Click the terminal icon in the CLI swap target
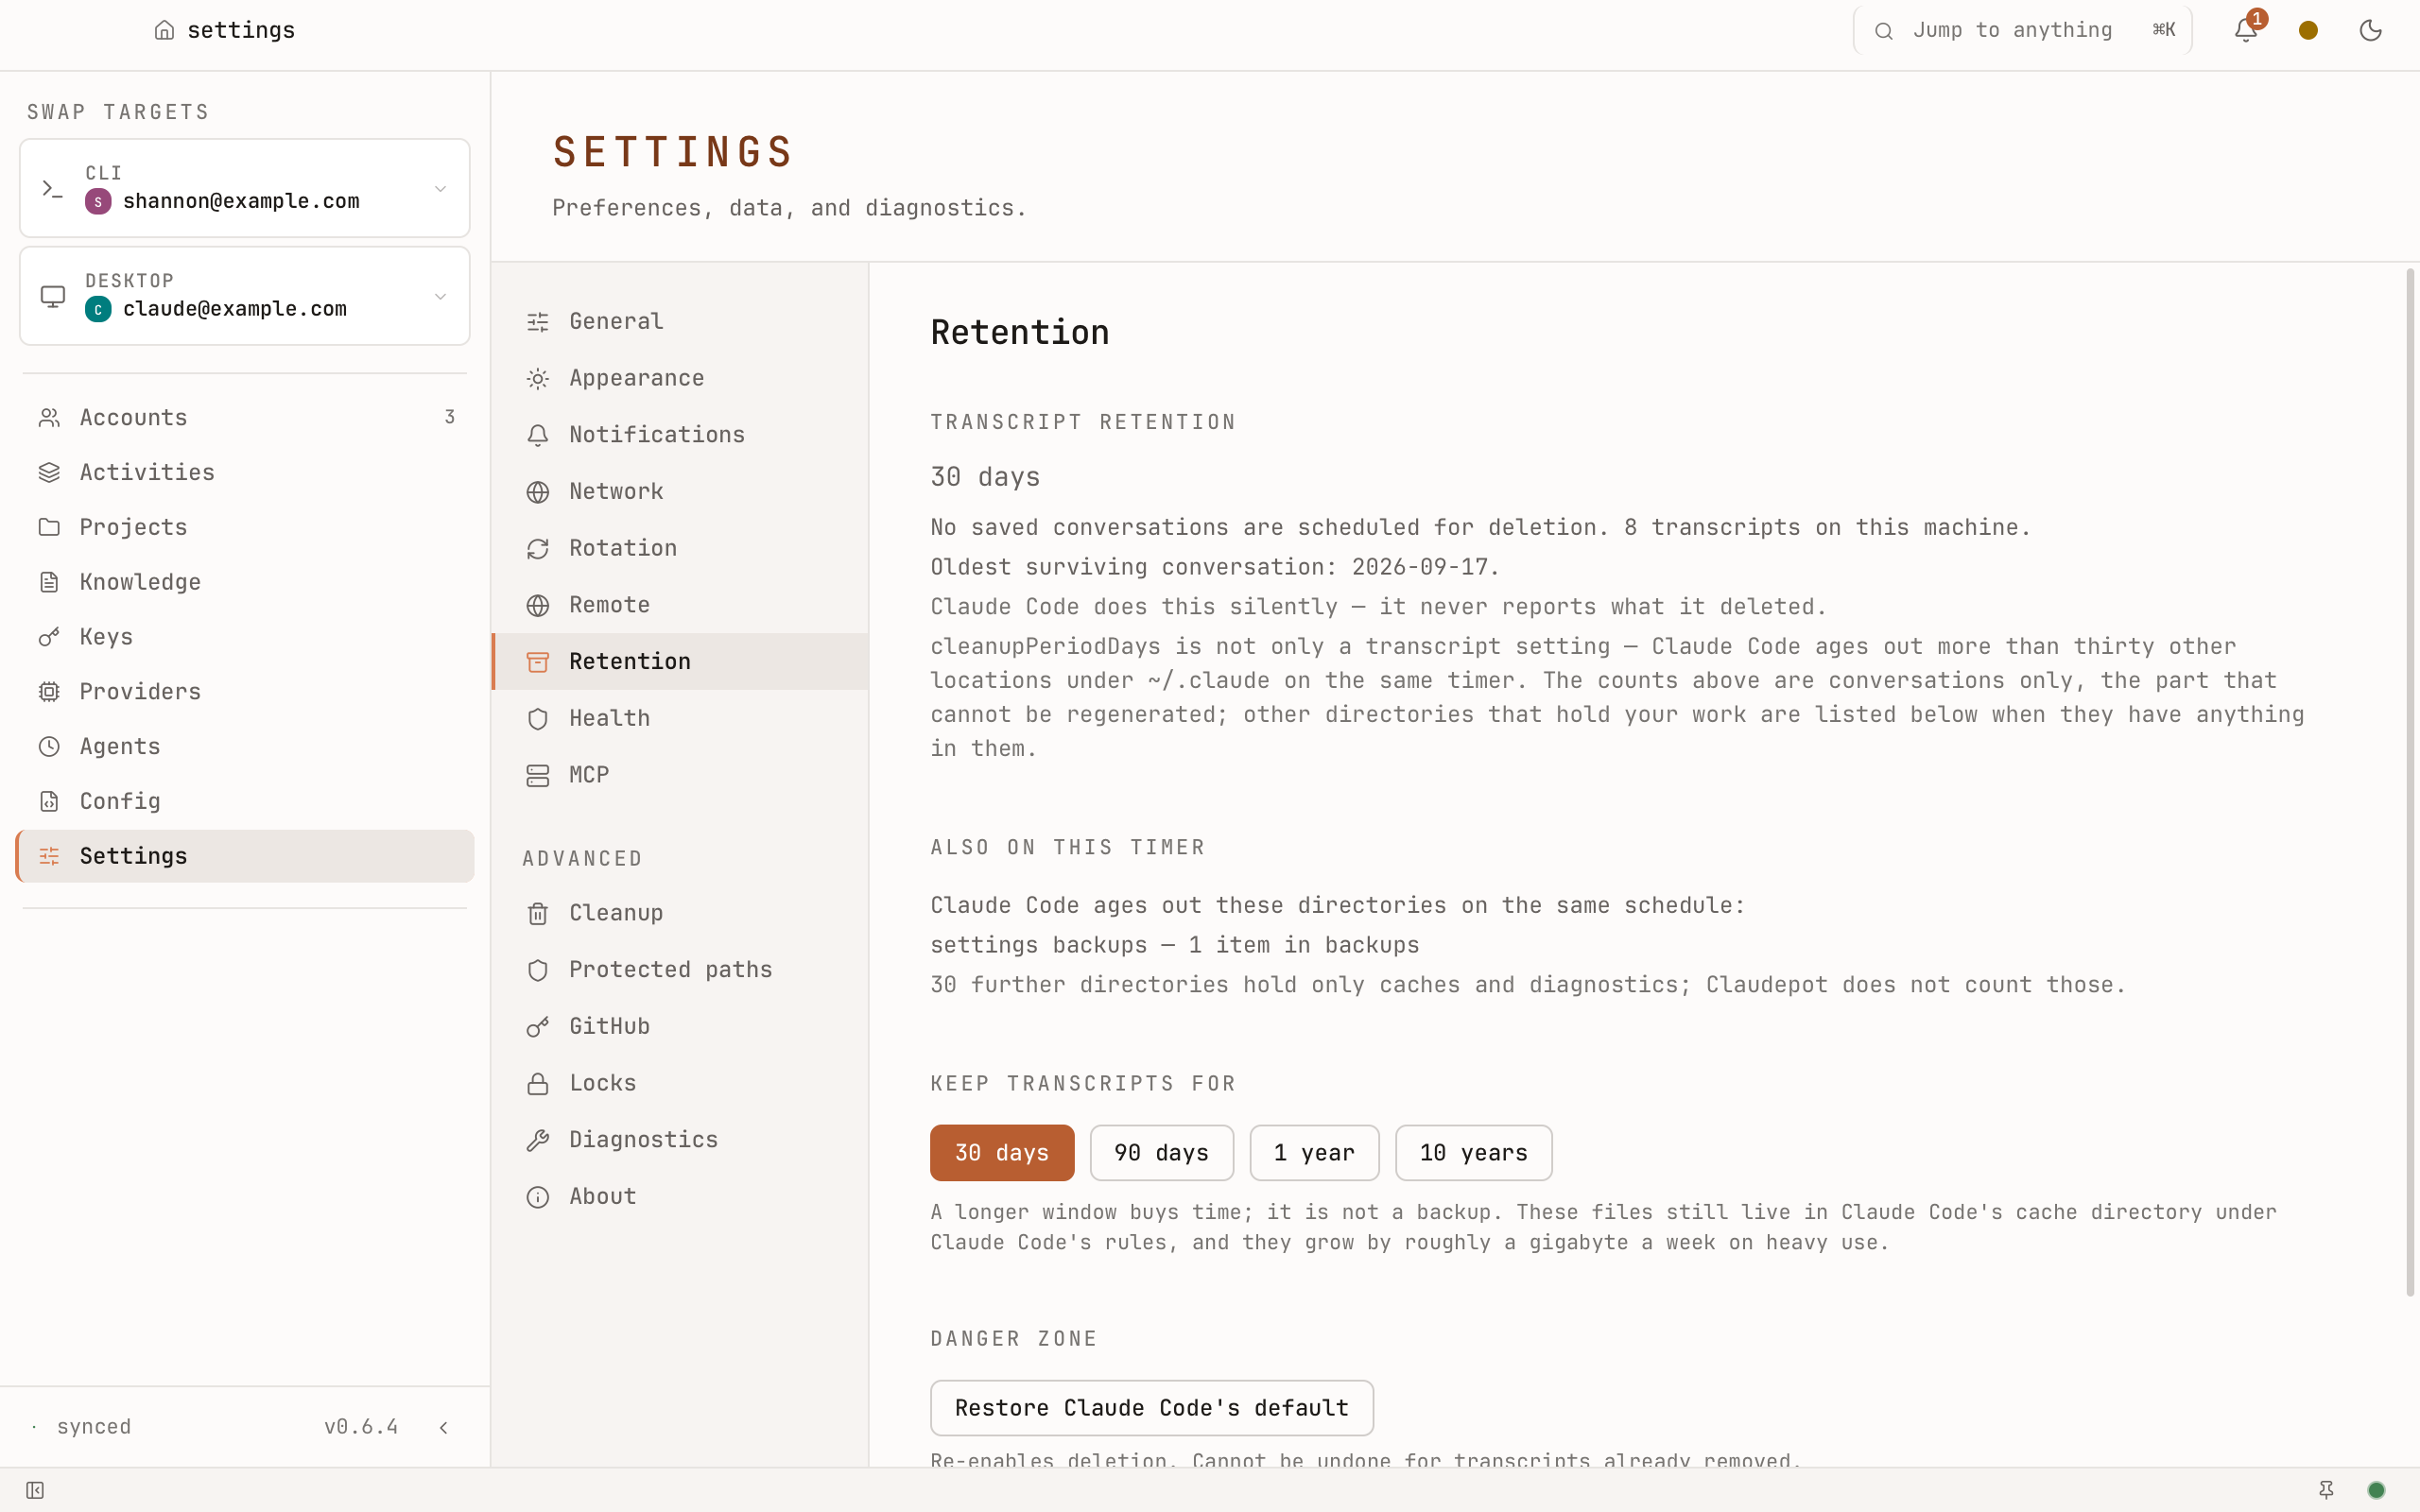 [x=52, y=188]
